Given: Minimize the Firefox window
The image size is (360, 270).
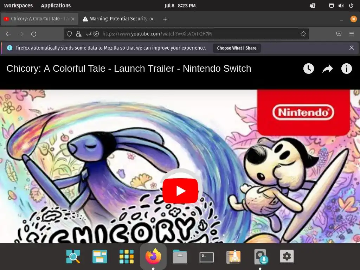Looking at the screenshot, I should (x=342, y=19).
